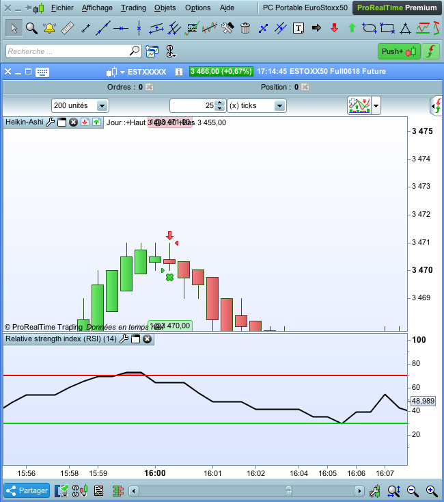Click the chart keyboard icon
The height and width of the screenshot is (502, 444).
(x=42, y=72)
